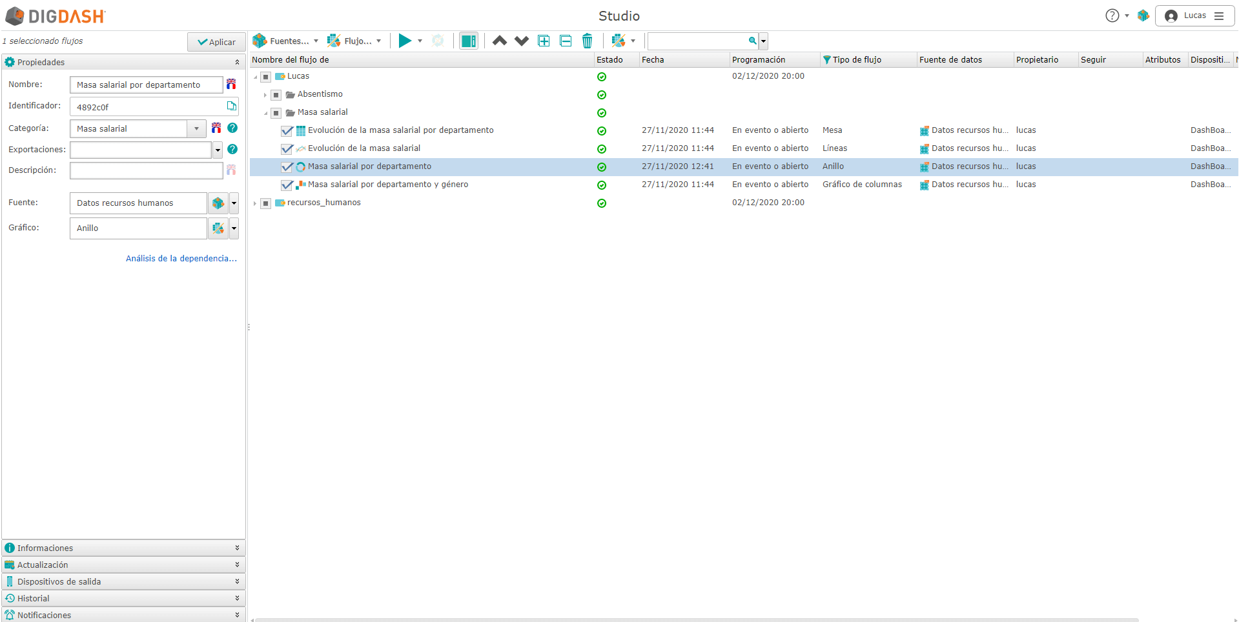The width and height of the screenshot is (1239, 622).
Task: Open dropdown arrow next to chart wizard icon
Action: point(633,41)
